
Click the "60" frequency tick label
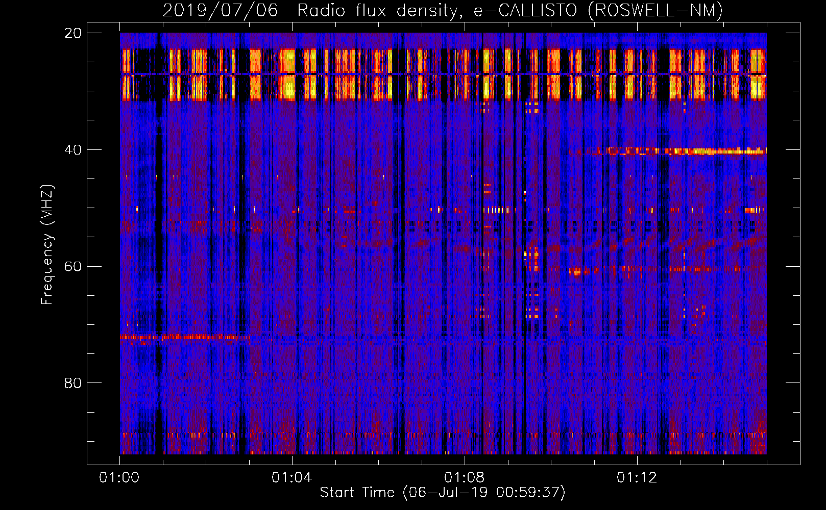[72, 266]
